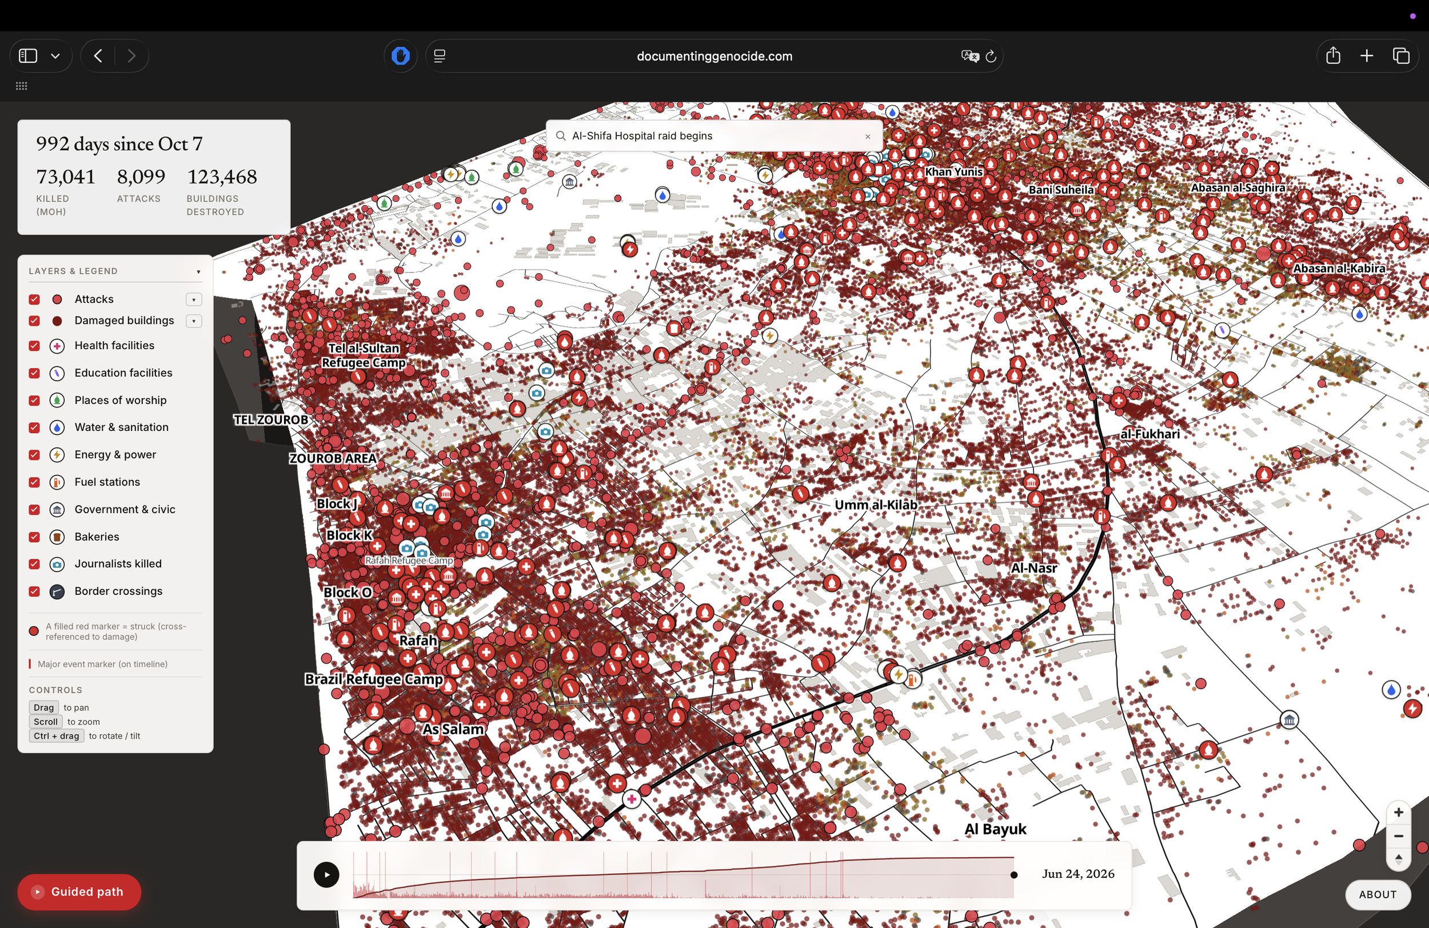Click the Tel al-Sultan Refugee Camp label

pyautogui.click(x=364, y=355)
